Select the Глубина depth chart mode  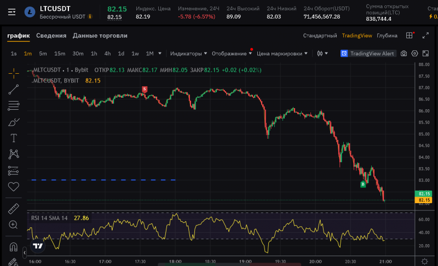pos(387,36)
